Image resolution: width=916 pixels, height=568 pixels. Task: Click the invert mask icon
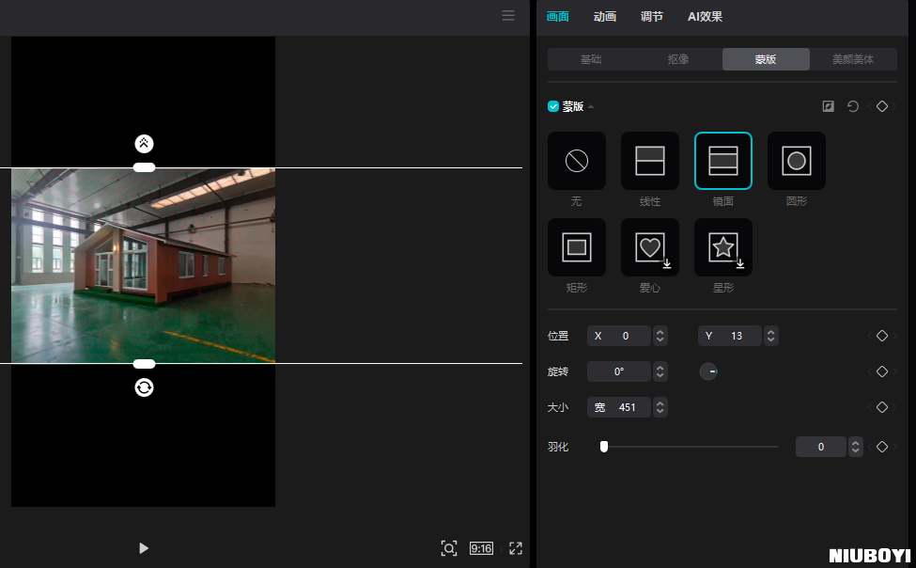click(x=828, y=106)
